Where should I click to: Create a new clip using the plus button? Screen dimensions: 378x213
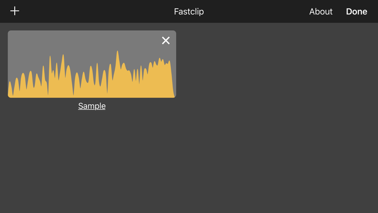(15, 11)
